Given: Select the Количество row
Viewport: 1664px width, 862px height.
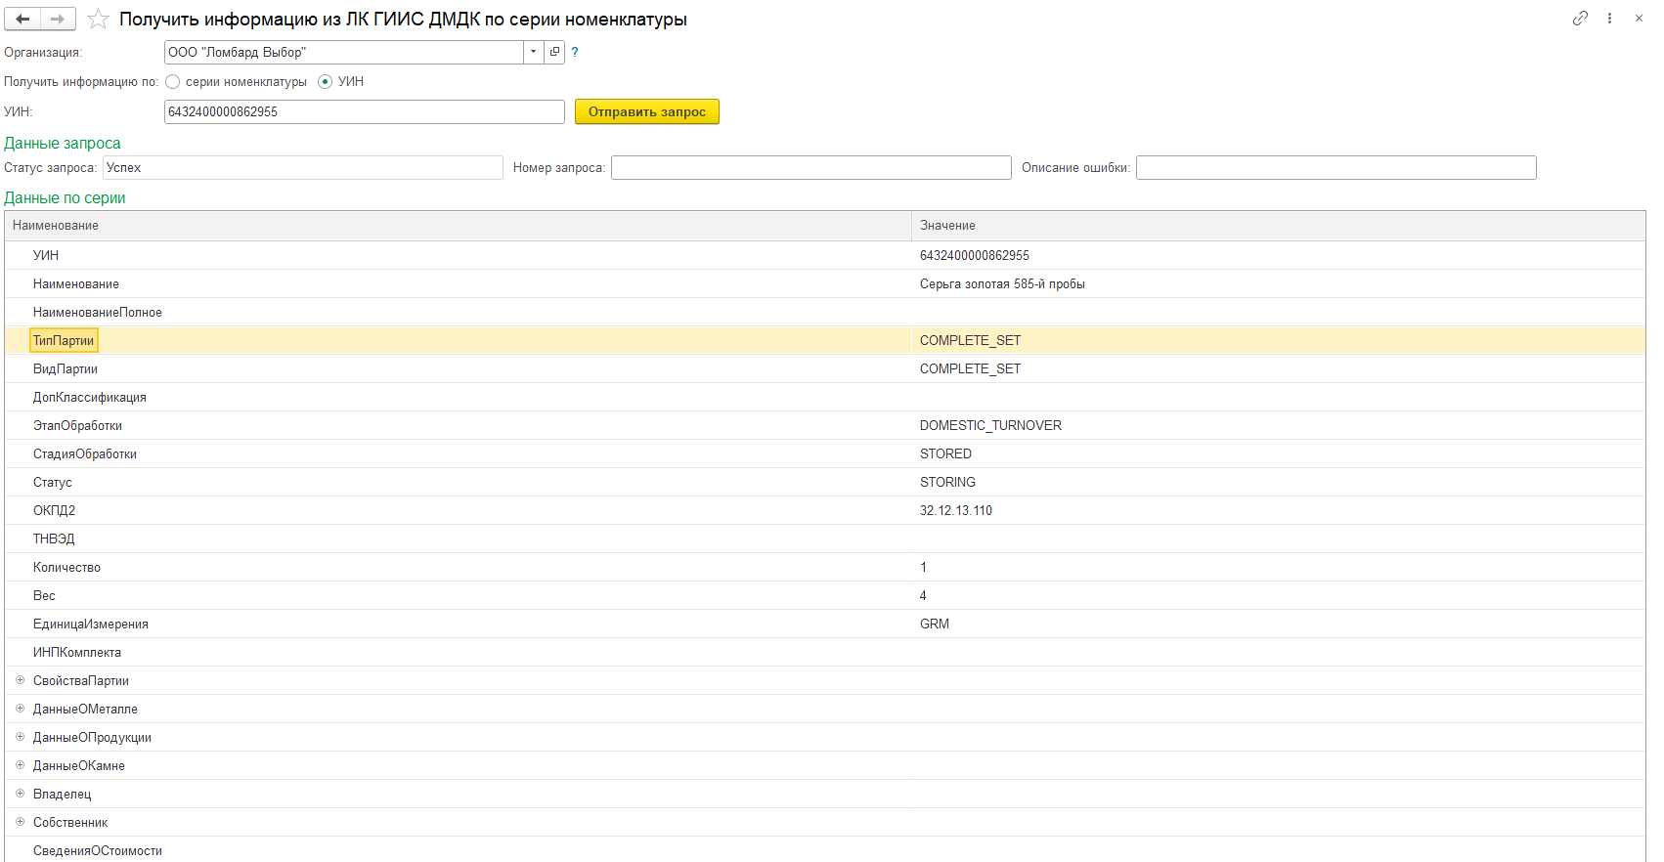Looking at the screenshot, I should (x=825, y=567).
